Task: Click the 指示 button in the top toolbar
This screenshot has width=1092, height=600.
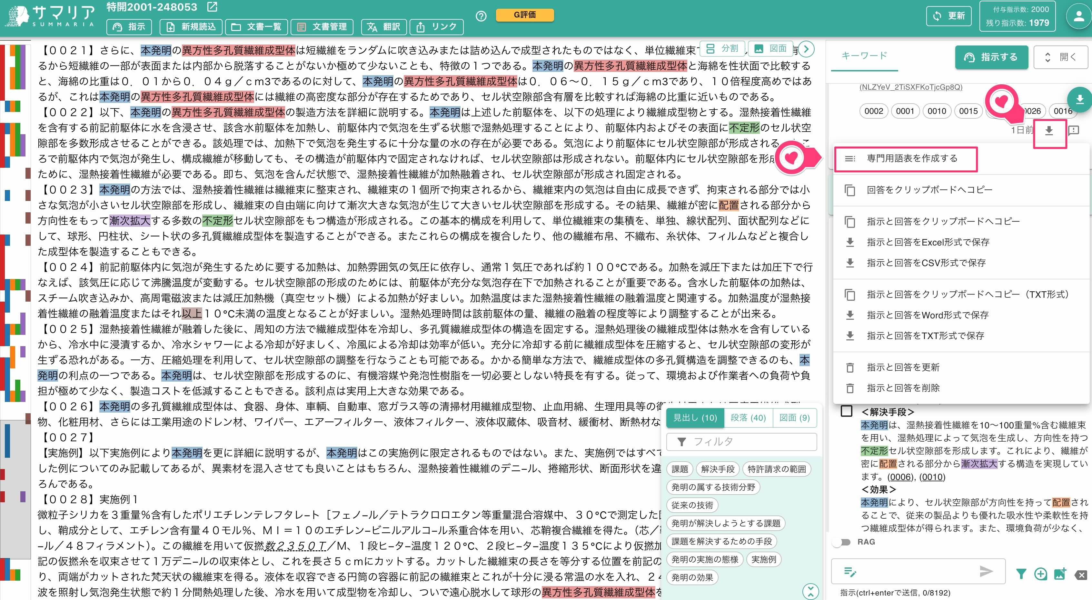Action: tap(129, 27)
